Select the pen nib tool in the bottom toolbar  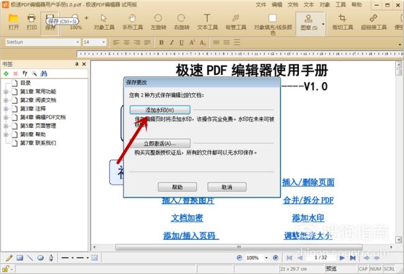tap(51, 258)
